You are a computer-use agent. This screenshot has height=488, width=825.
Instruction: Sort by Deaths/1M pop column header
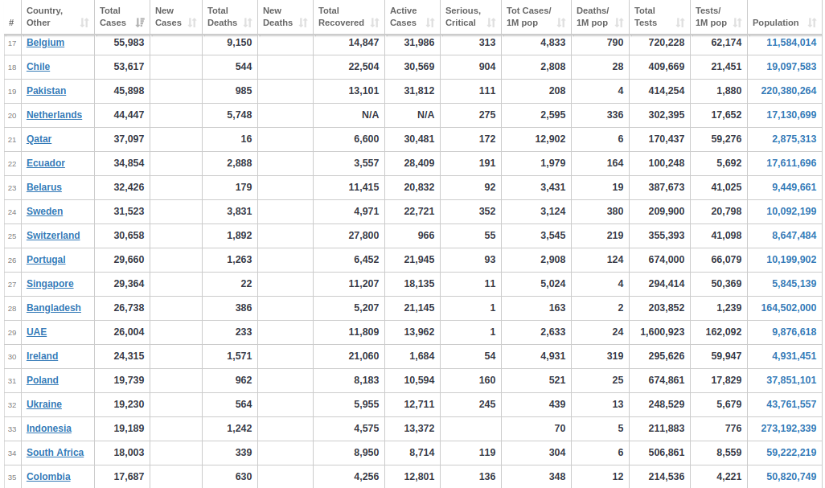(600, 17)
